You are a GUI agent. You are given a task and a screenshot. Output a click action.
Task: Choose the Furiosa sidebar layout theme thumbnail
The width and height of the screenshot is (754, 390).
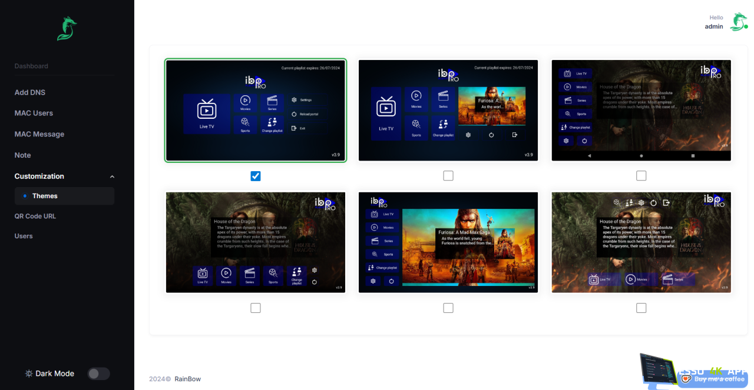[x=448, y=242]
